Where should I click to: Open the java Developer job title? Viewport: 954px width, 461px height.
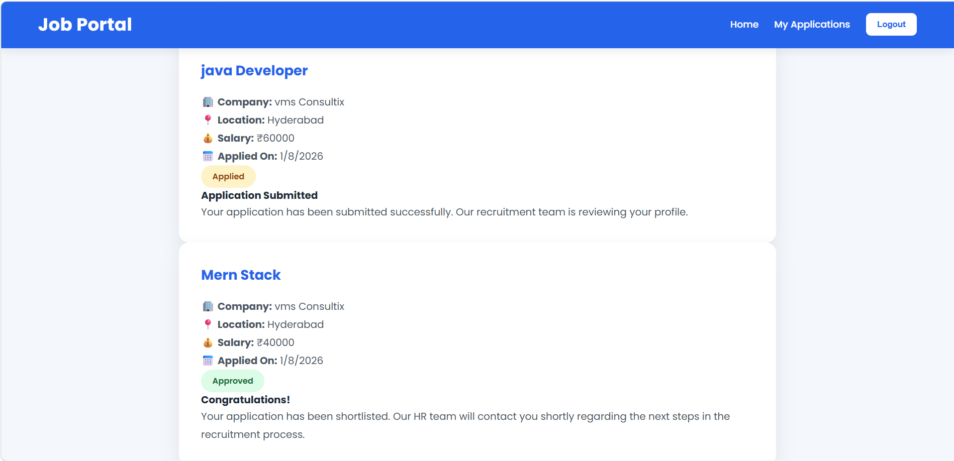[x=254, y=71]
